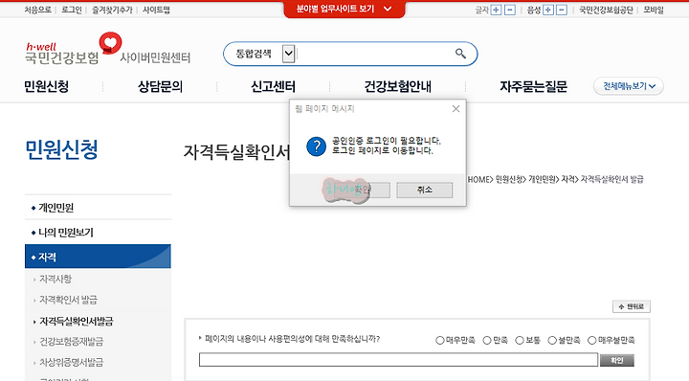Expand 전체메뉴보기 menu
689x381 pixels.
pyautogui.click(x=629, y=86)
